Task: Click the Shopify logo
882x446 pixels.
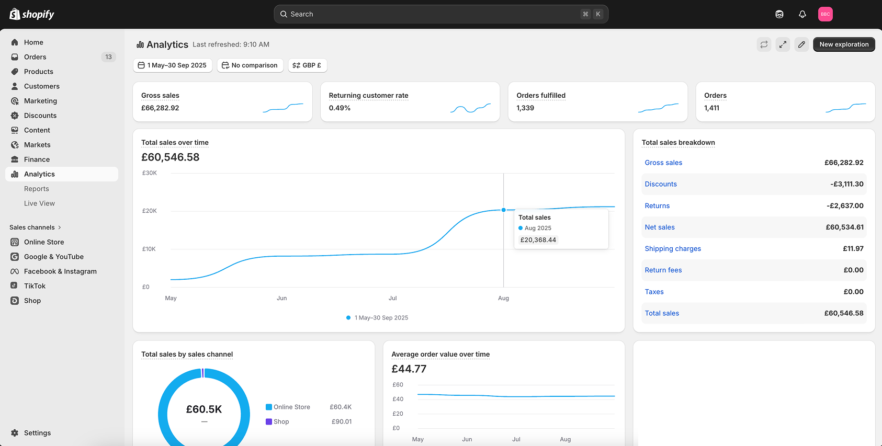Action: click(32, 14)
